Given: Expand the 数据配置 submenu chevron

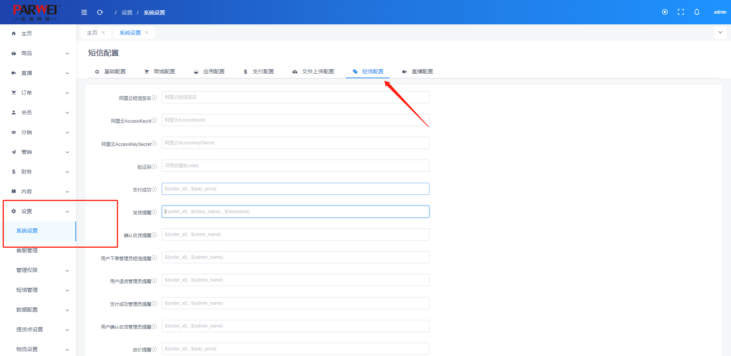Looking at the screenshot, I should pyautogui.click(x=67, y=310).
